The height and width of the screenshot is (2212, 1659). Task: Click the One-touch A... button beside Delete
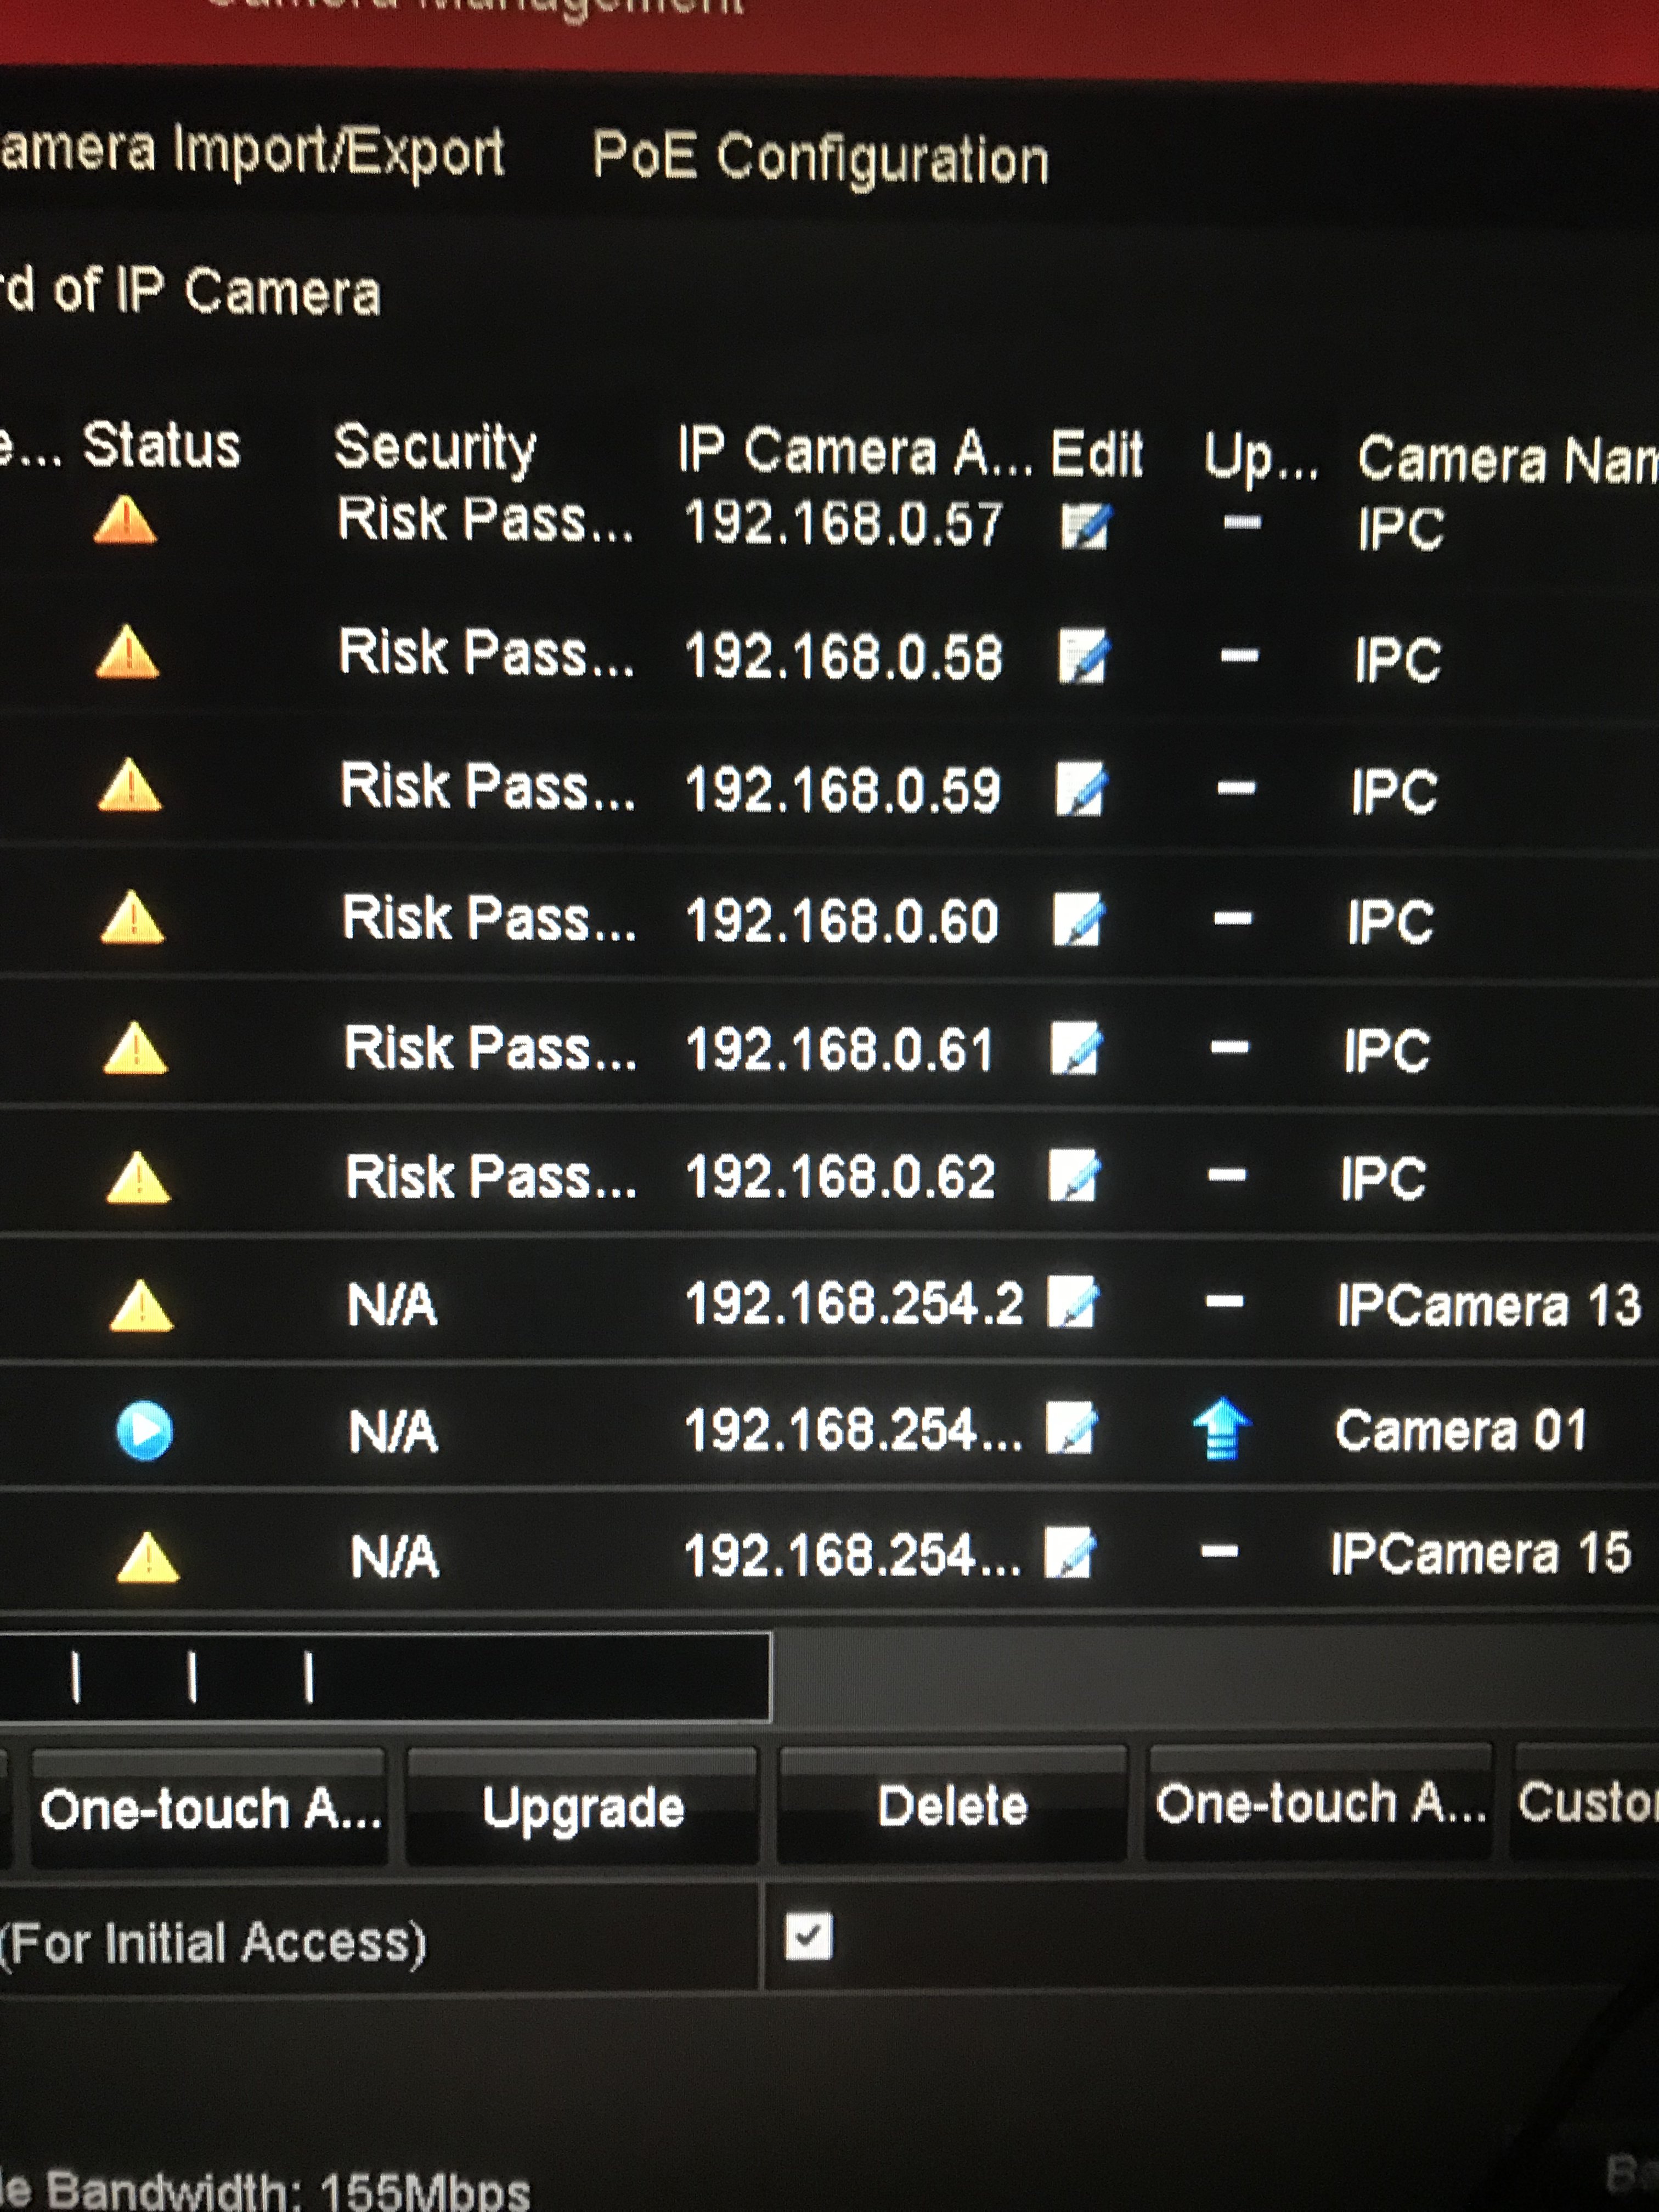[x=1319, y=1803]
